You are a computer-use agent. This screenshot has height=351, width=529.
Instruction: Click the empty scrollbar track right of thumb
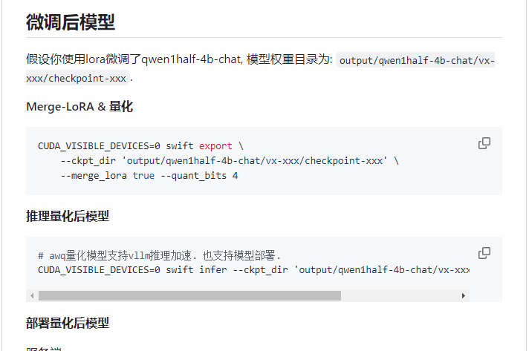[x=399, y=296]
